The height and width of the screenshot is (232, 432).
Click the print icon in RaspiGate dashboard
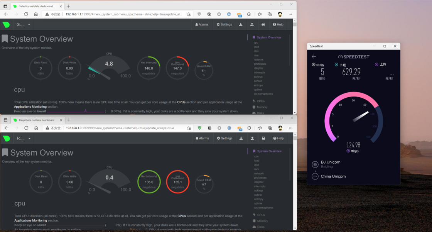click(x=263, y=139)
